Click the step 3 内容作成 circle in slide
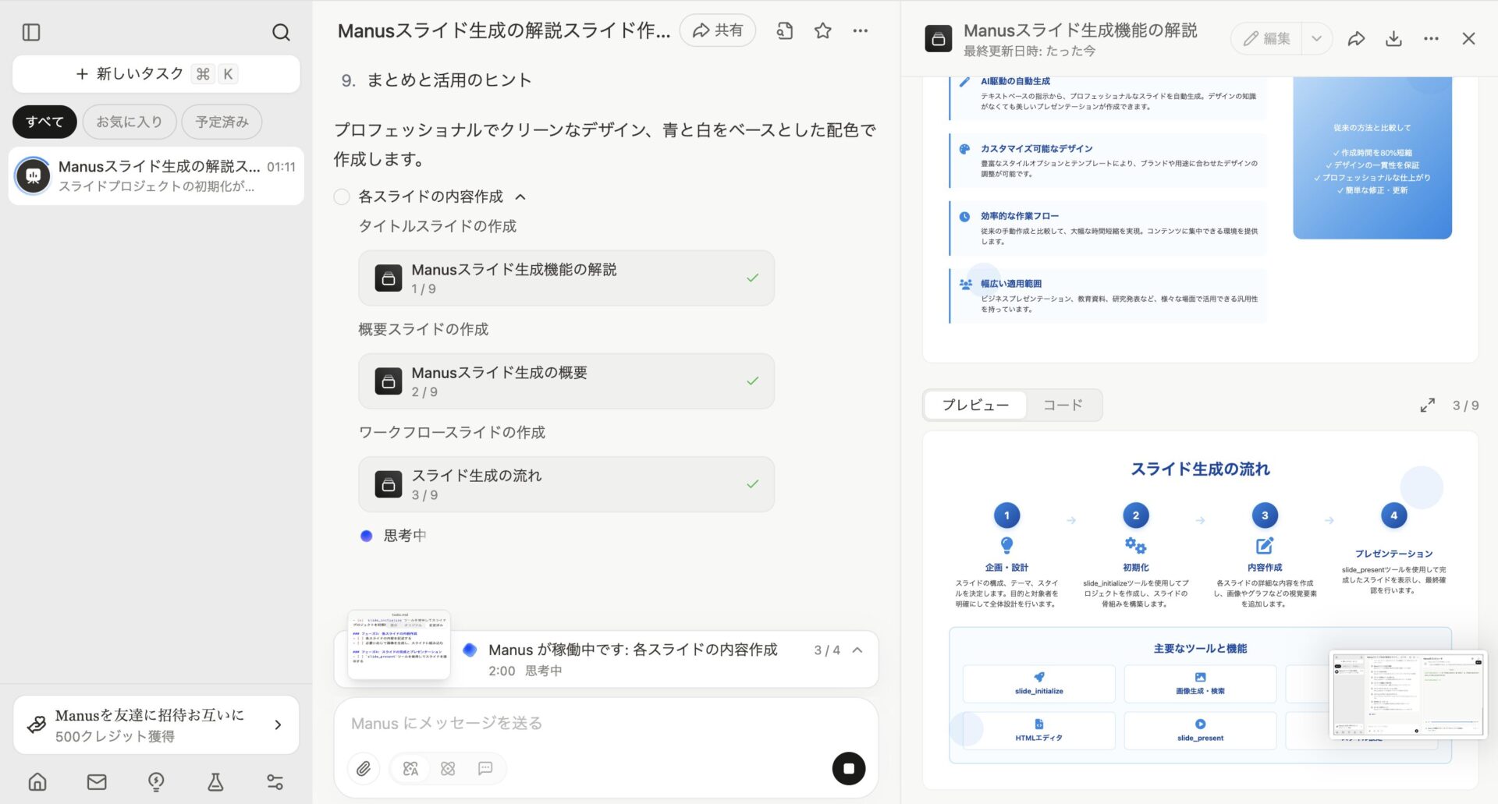The height and width of the screenshot is (804, 1498). (x=1265, y=515)
